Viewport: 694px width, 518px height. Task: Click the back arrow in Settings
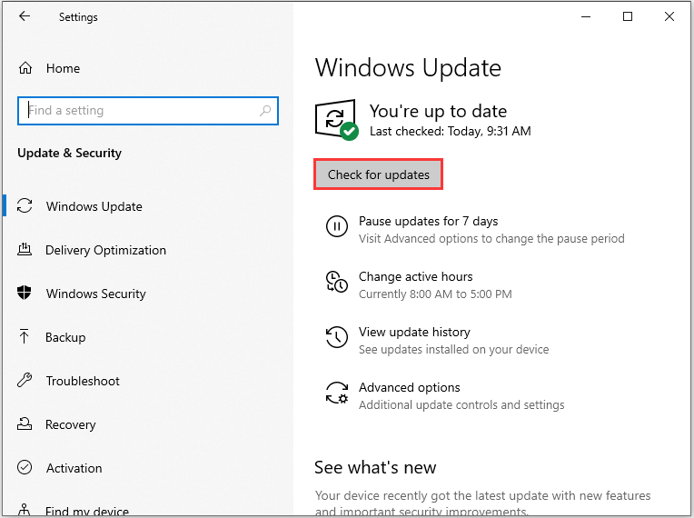[25, 17]
